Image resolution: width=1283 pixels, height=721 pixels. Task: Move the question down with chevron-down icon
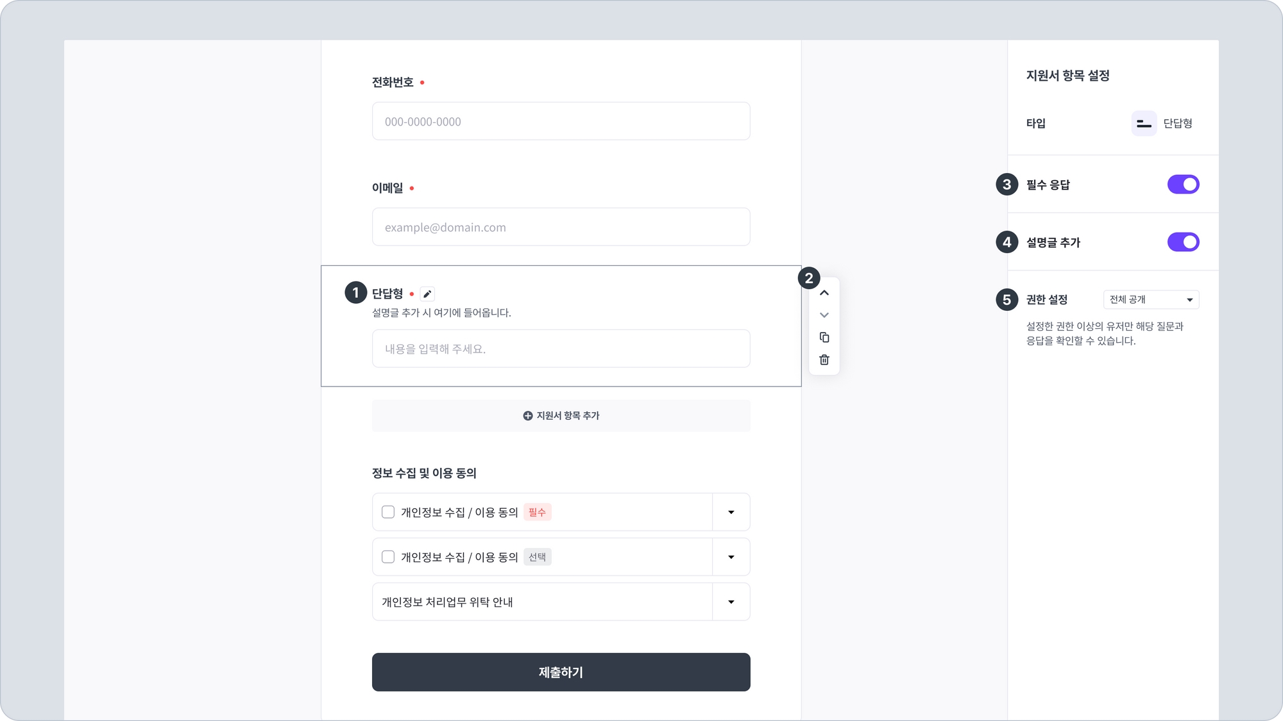click(x=824, y=315)
